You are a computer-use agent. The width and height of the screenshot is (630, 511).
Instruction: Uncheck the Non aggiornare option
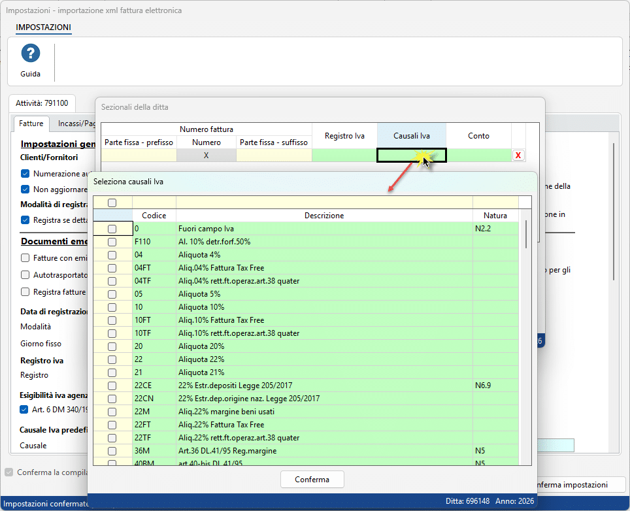point(25,190)
